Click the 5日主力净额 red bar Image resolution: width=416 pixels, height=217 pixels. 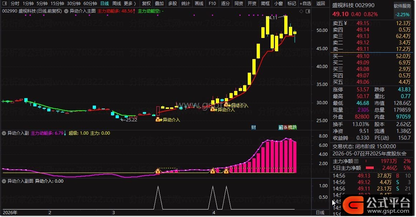[x=369, y=168]
